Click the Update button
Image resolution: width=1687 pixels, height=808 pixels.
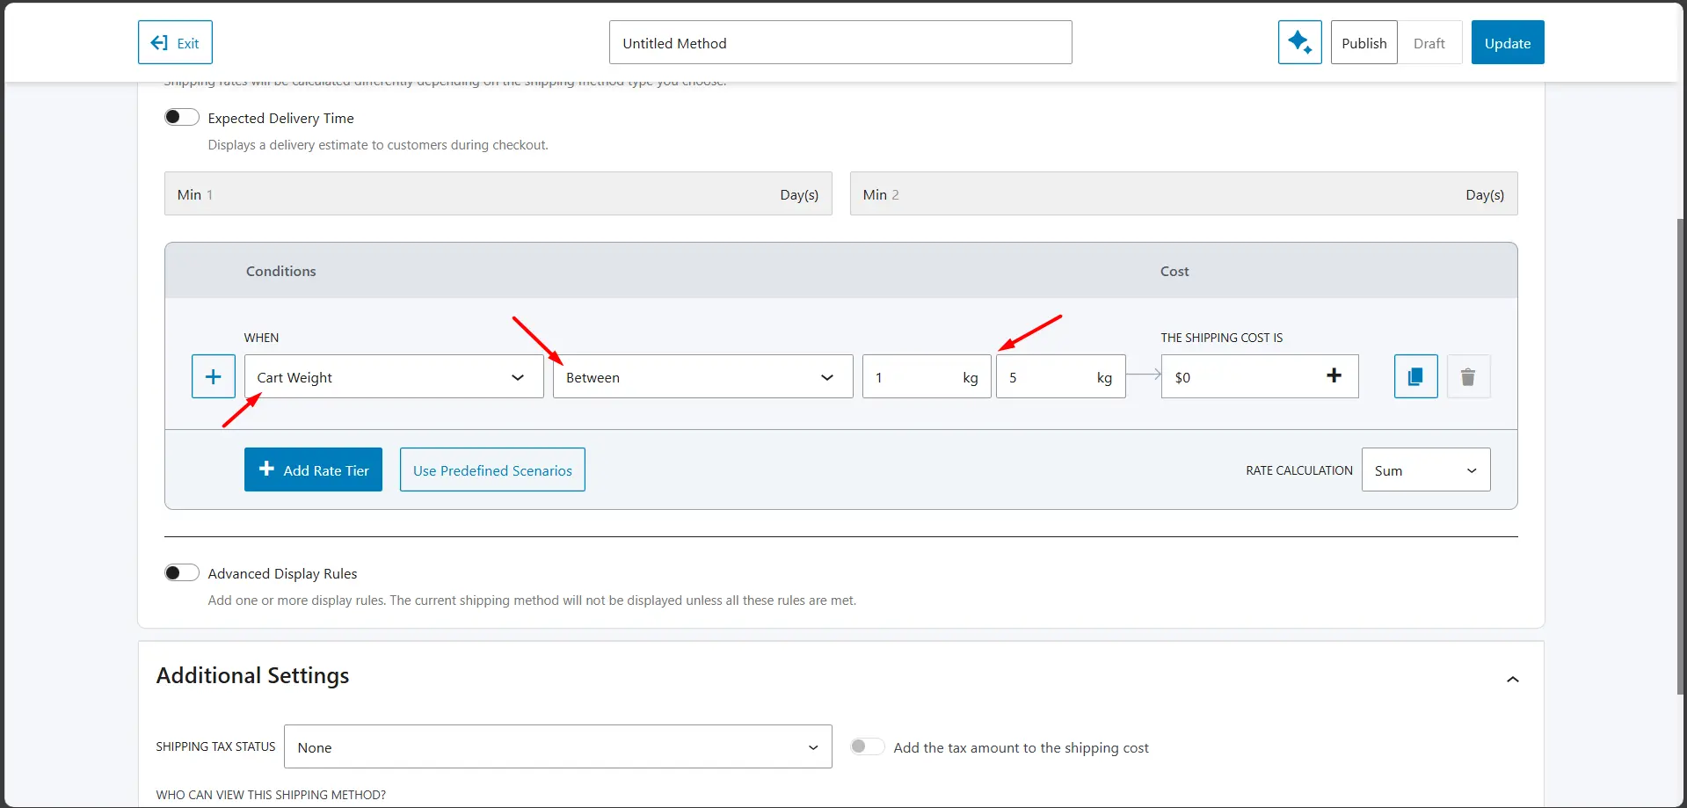[1507, 42]
